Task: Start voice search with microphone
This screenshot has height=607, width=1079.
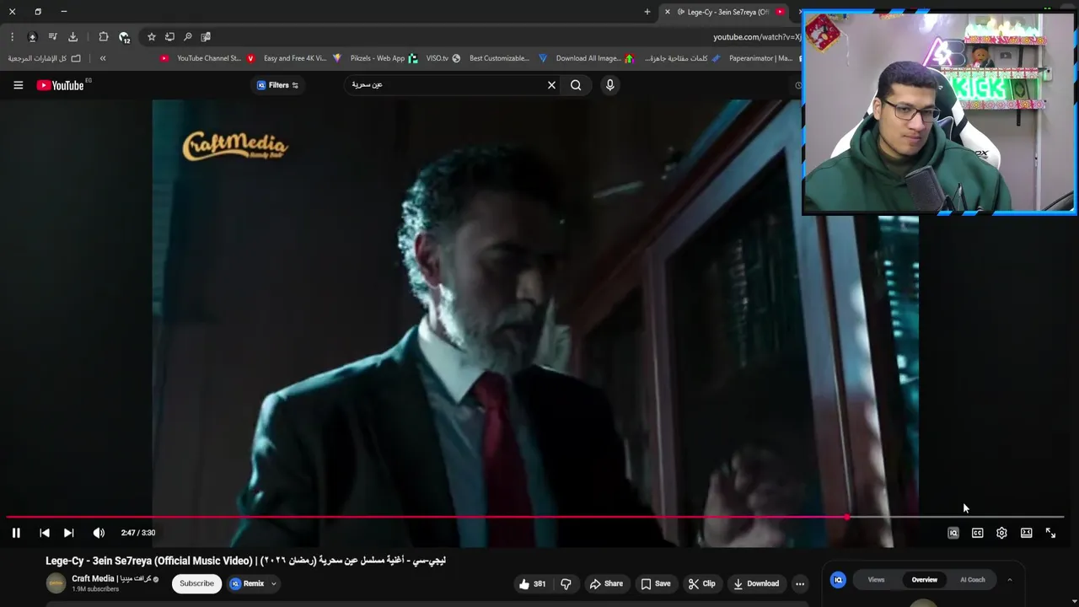Action: (x=610, y=85)
